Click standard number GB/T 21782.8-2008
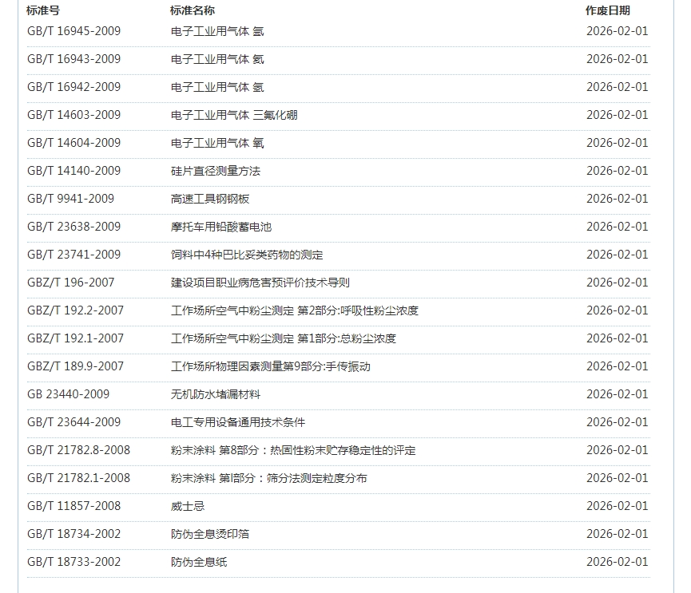This screenshot has height=593, width=691. pos(78,450)
